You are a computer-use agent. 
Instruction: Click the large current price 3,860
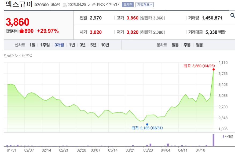click(17, 22)
